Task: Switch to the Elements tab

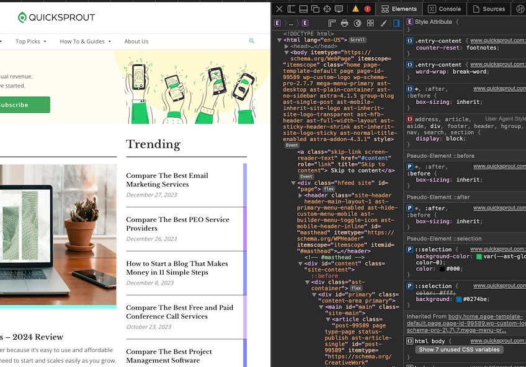Action: (x=399, y=9)
